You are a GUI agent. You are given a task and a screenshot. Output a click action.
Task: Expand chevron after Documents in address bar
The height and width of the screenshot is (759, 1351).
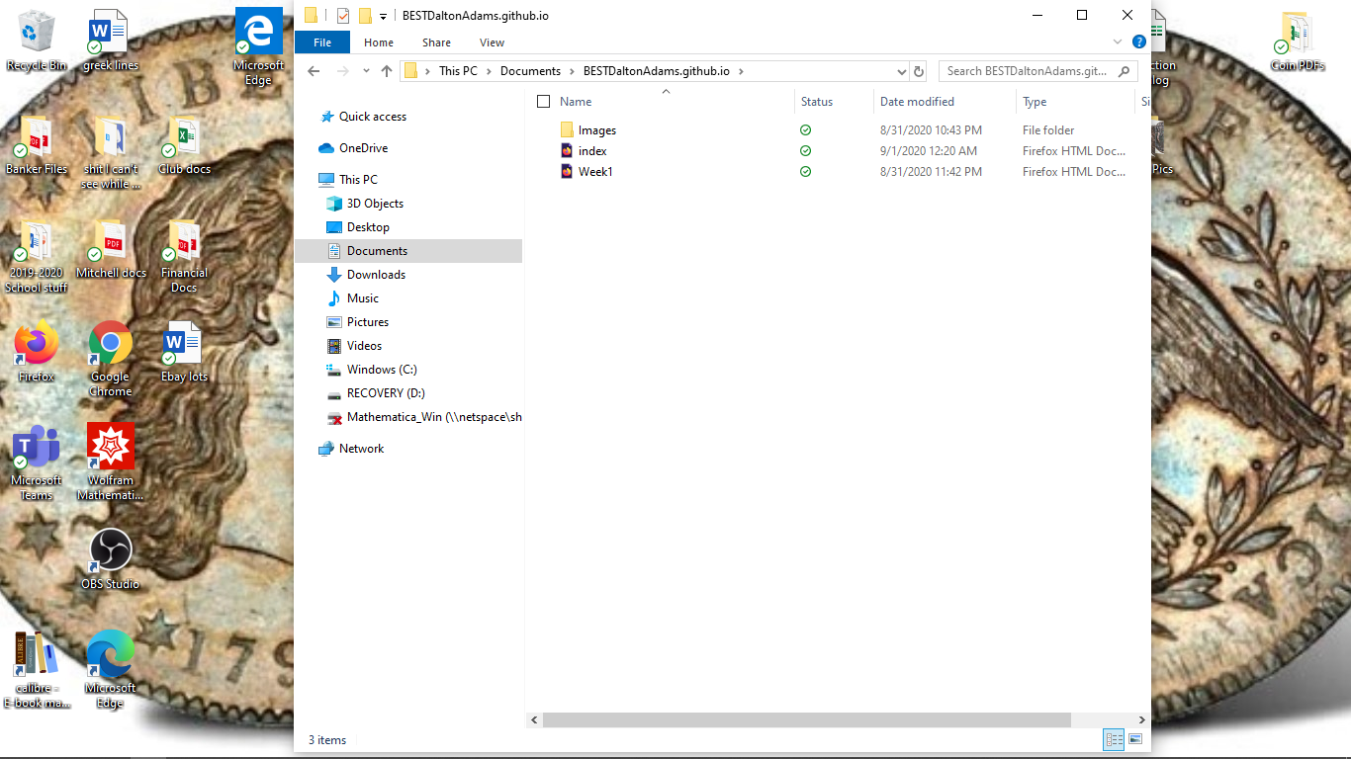click(571, 71)
